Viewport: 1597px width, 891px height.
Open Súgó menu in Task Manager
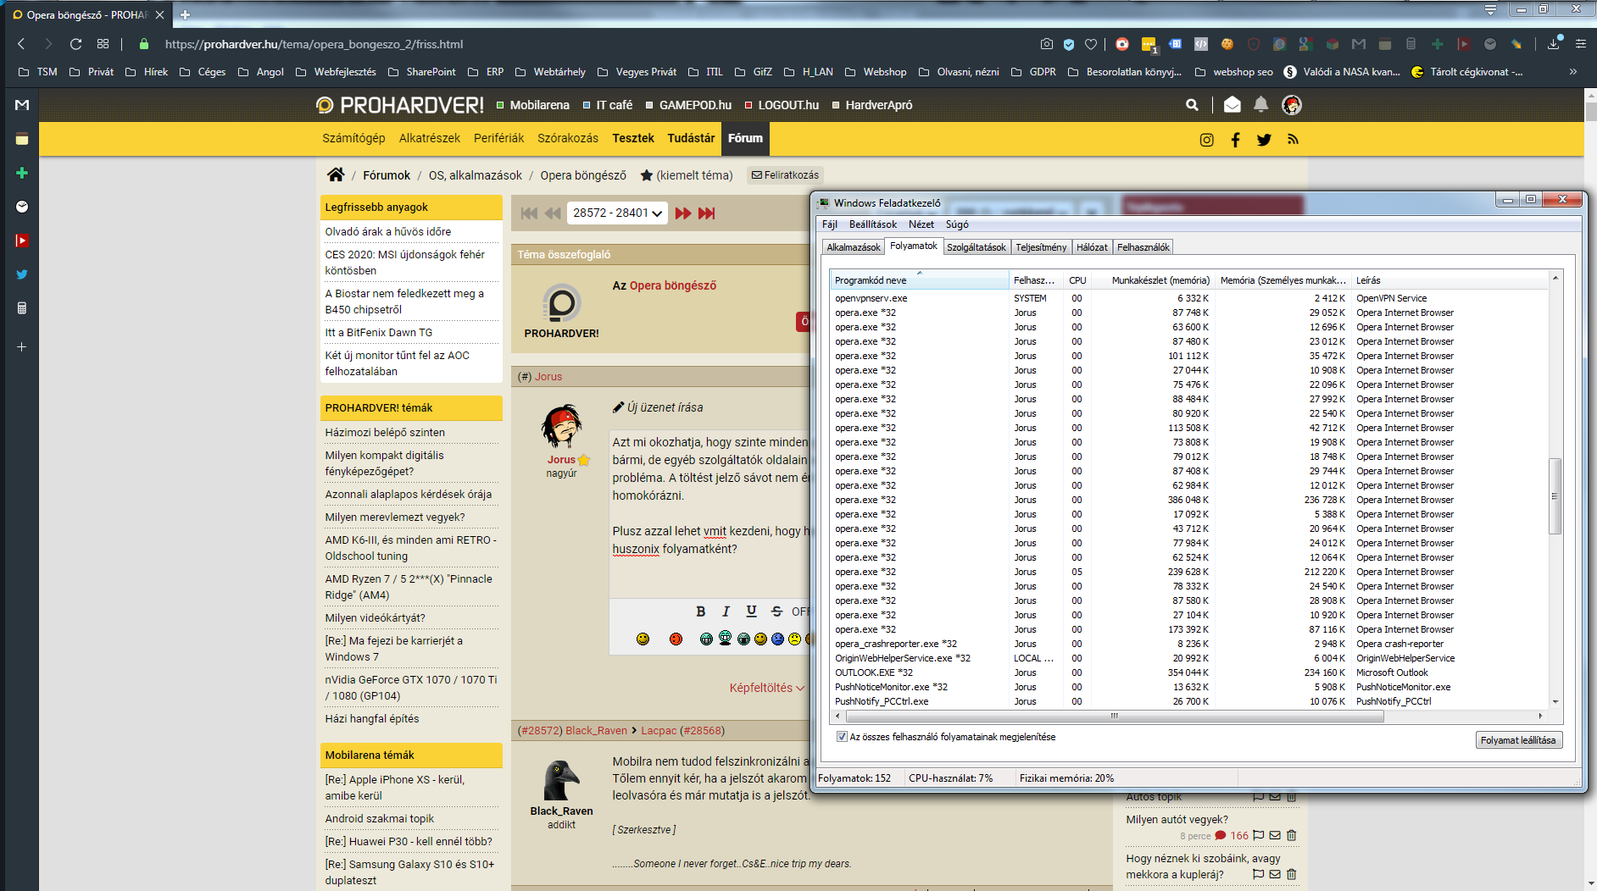point(957,224)
